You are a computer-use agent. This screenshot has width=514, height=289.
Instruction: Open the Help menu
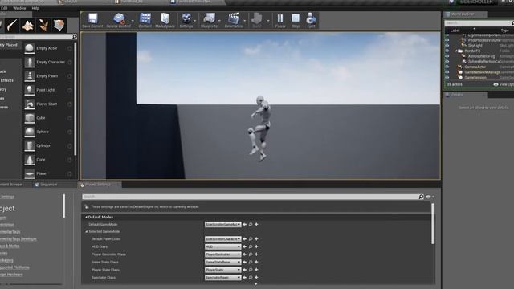35,8
